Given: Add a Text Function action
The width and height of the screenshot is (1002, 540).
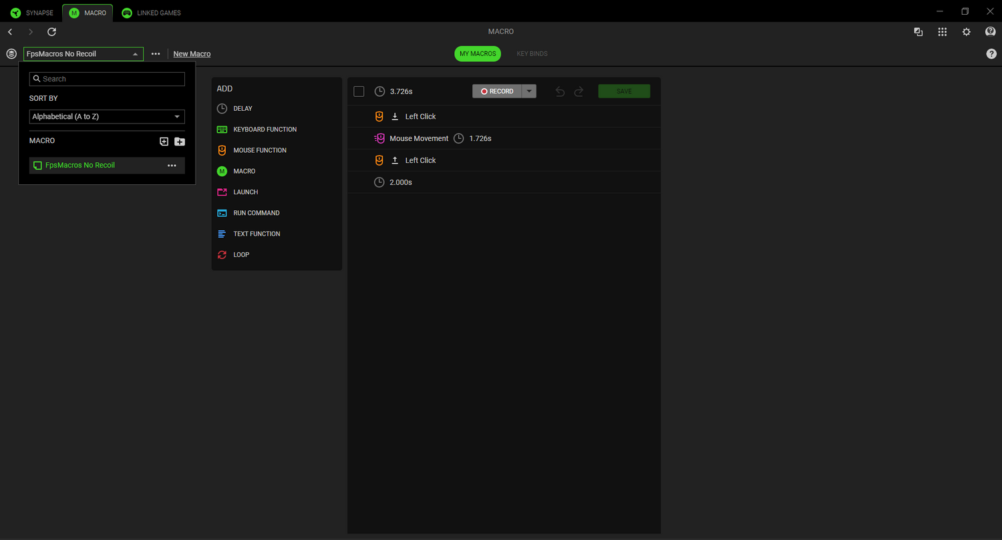Looking at the screenshot, I should (257, 234).
